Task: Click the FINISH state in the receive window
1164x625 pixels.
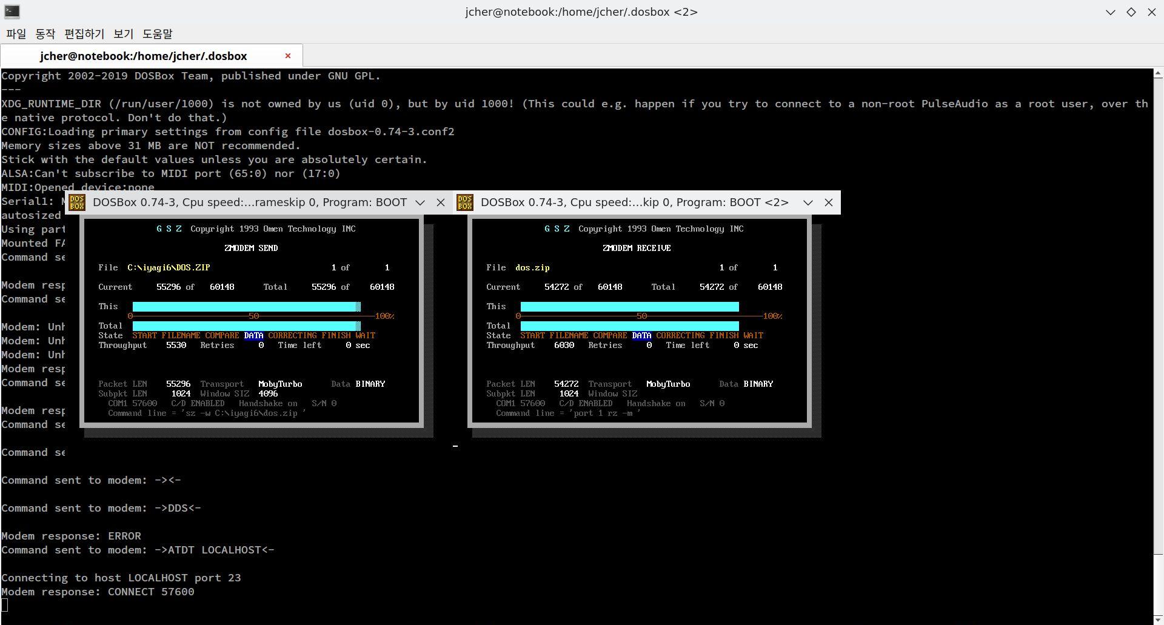Action: (x=724, y=335)
